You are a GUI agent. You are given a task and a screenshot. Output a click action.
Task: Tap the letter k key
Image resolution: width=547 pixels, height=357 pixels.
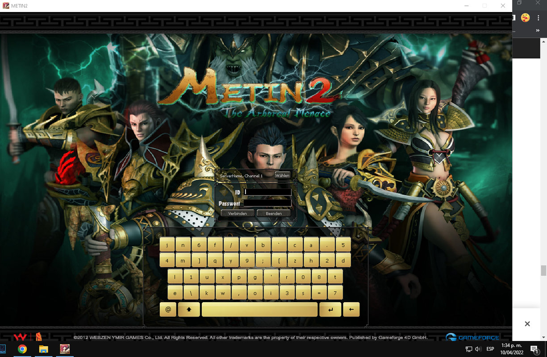click(x=207, y=293)
